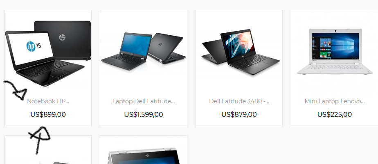Click the US$225,00 price
Viewport: 378px width, 164px height.
point(334,114)
